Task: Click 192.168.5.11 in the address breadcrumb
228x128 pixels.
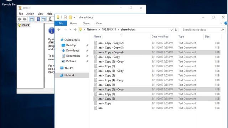Action: 109,30
